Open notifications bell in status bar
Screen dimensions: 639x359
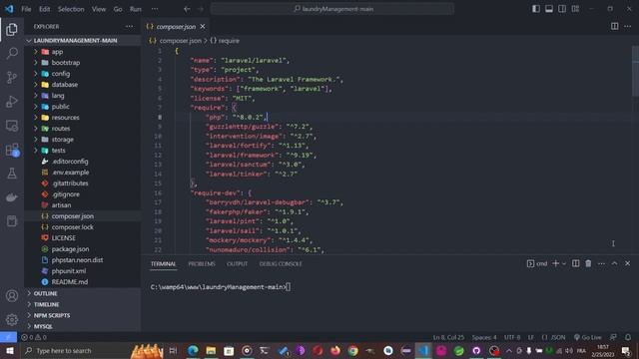pyautogui.click(x=628, y=337)
